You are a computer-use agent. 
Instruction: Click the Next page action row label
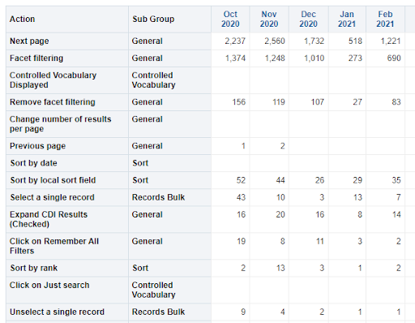(x=67, y=41)
